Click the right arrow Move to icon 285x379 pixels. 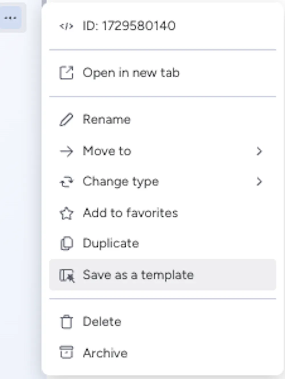[x=66, y=151]
